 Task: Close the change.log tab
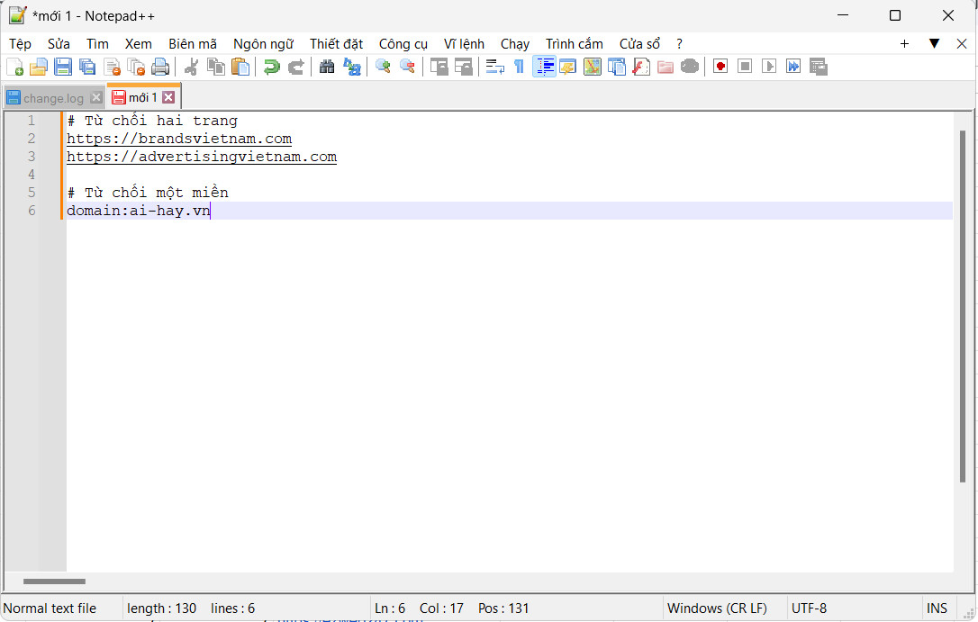(x=96, y=97)
